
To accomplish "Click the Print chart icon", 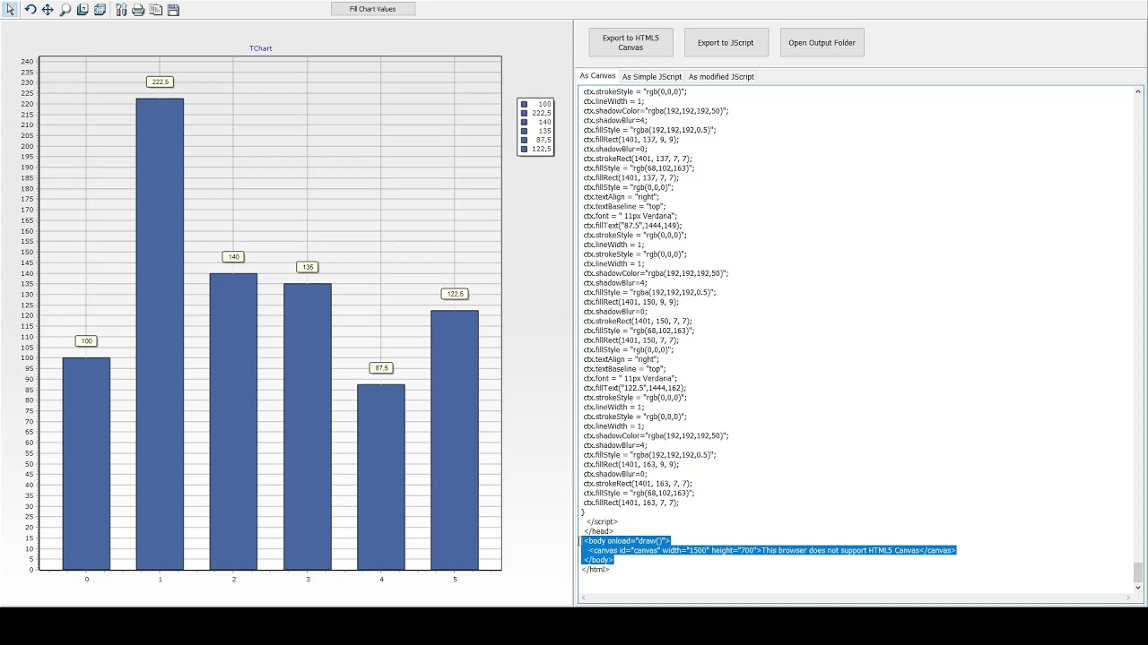I will (x=138, y=10).
